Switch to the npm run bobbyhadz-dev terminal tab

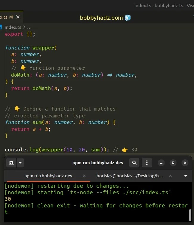click(x=48, y=176)
